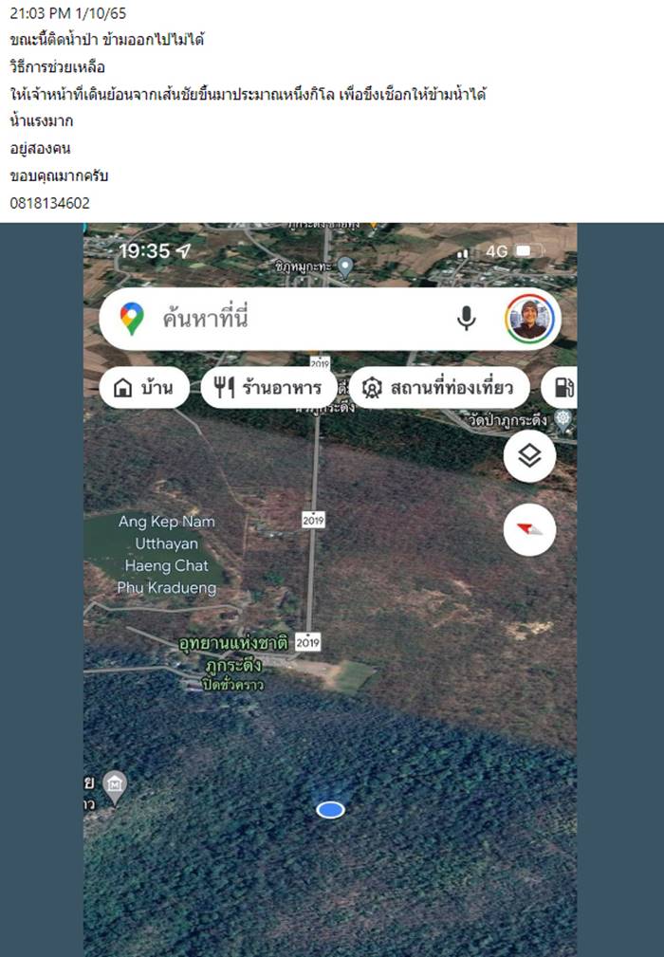Click the อุทยานแห่งชาติภูกระดึง place label
Screen dimensions: 664x957
[232, 663]
